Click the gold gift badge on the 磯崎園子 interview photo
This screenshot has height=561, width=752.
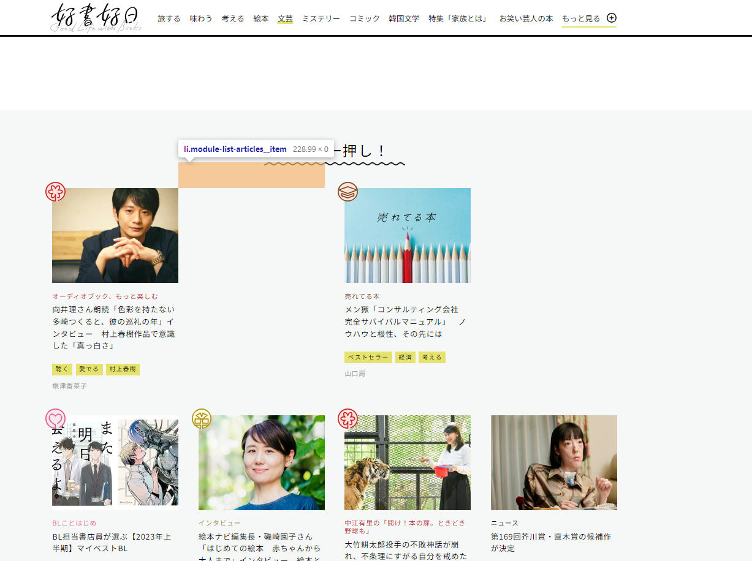tap(202, 420)
